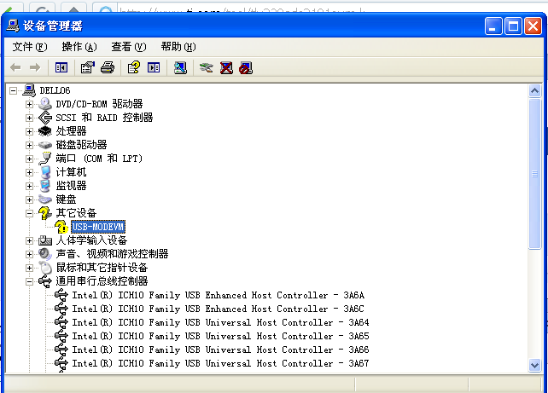Viewport: 548px width, 393px height.
Task: Collapse the DELL06 root node
Action: point(14,90)
